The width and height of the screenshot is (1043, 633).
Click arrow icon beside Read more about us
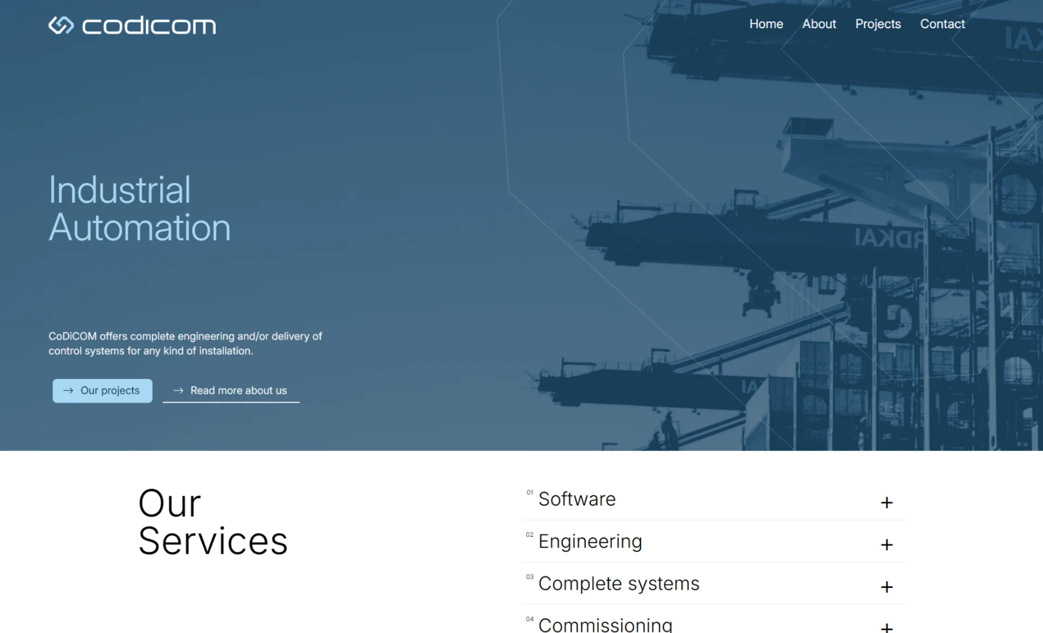click(178, 390)
